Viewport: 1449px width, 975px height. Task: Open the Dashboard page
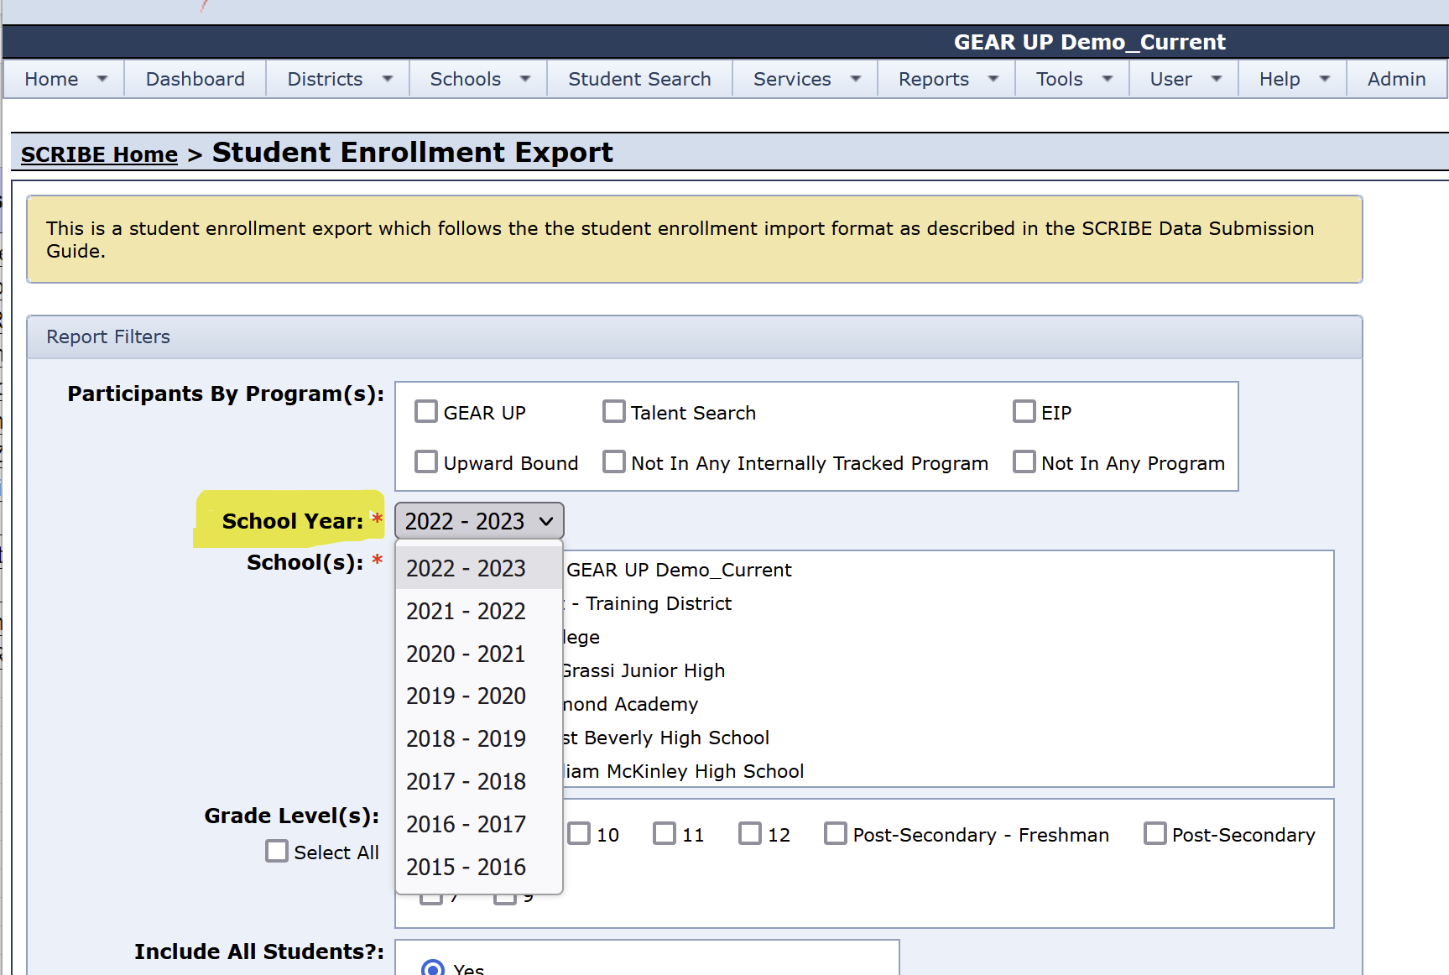pos(195,79)
